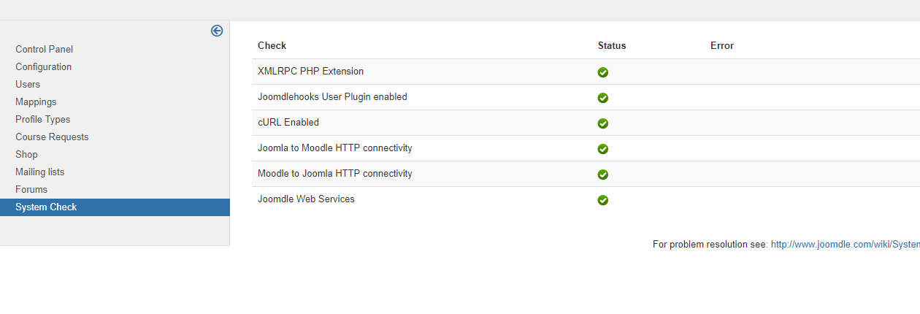Click the Joomdle Web Services status checkmark
The width and height of the screenshot is (920, 314).
click(603, 200)
